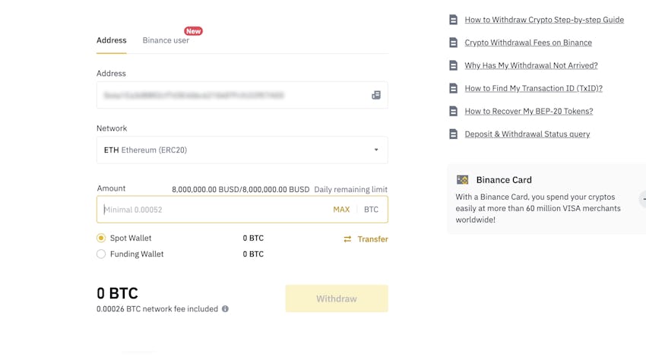Select the Funding Wallet radio button
Screen dimensions: 646x363
(x=101, y=254)
